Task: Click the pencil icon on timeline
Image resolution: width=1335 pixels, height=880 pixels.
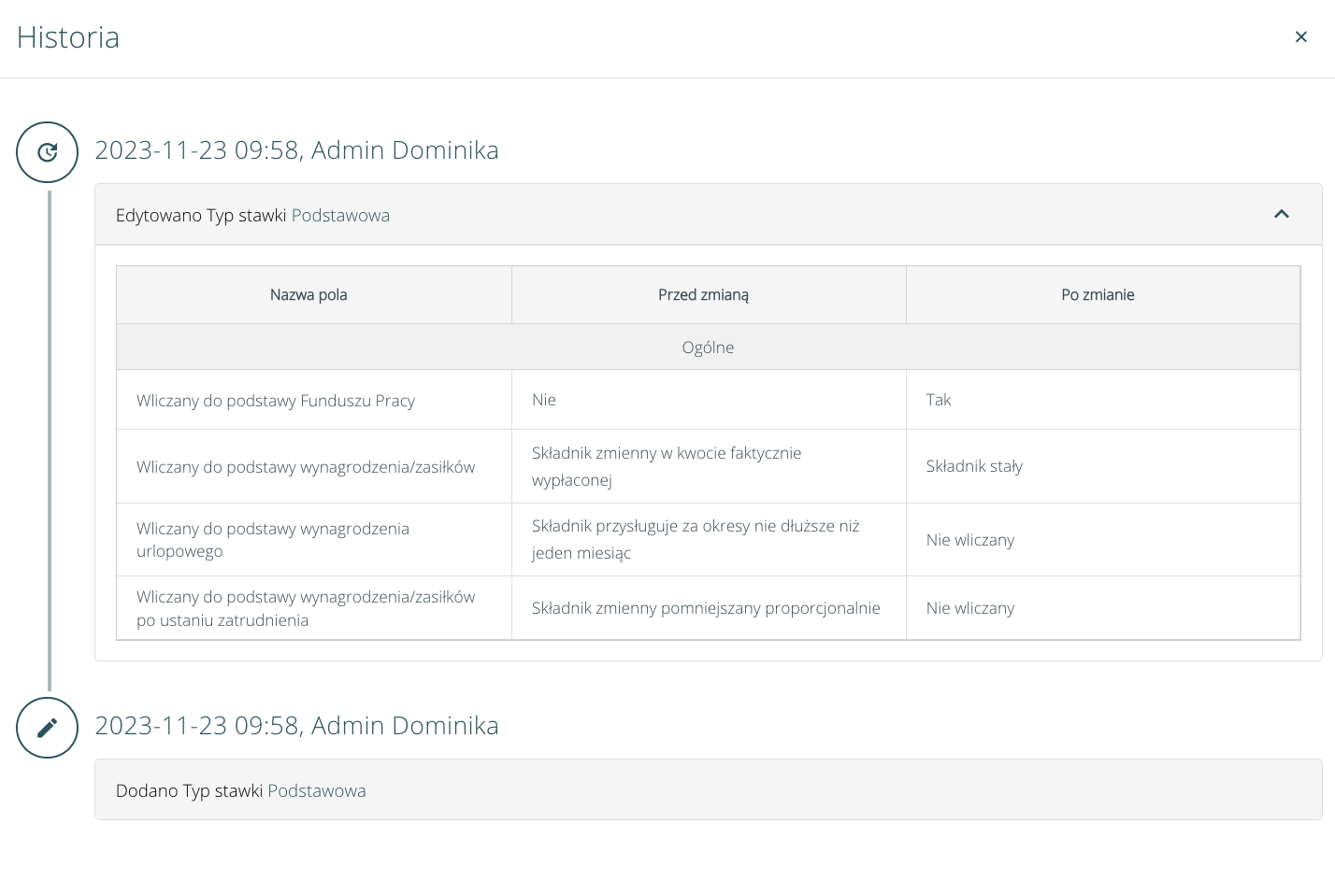Action: (x=47, y=728)
